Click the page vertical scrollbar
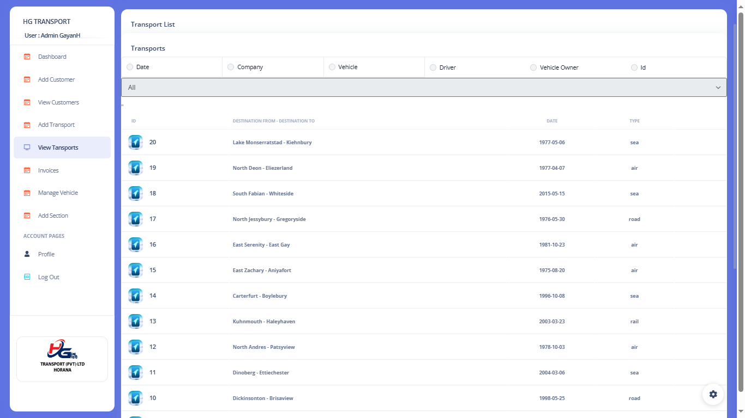The height and width of the screenshot is (418, 745). pos(741,201)
